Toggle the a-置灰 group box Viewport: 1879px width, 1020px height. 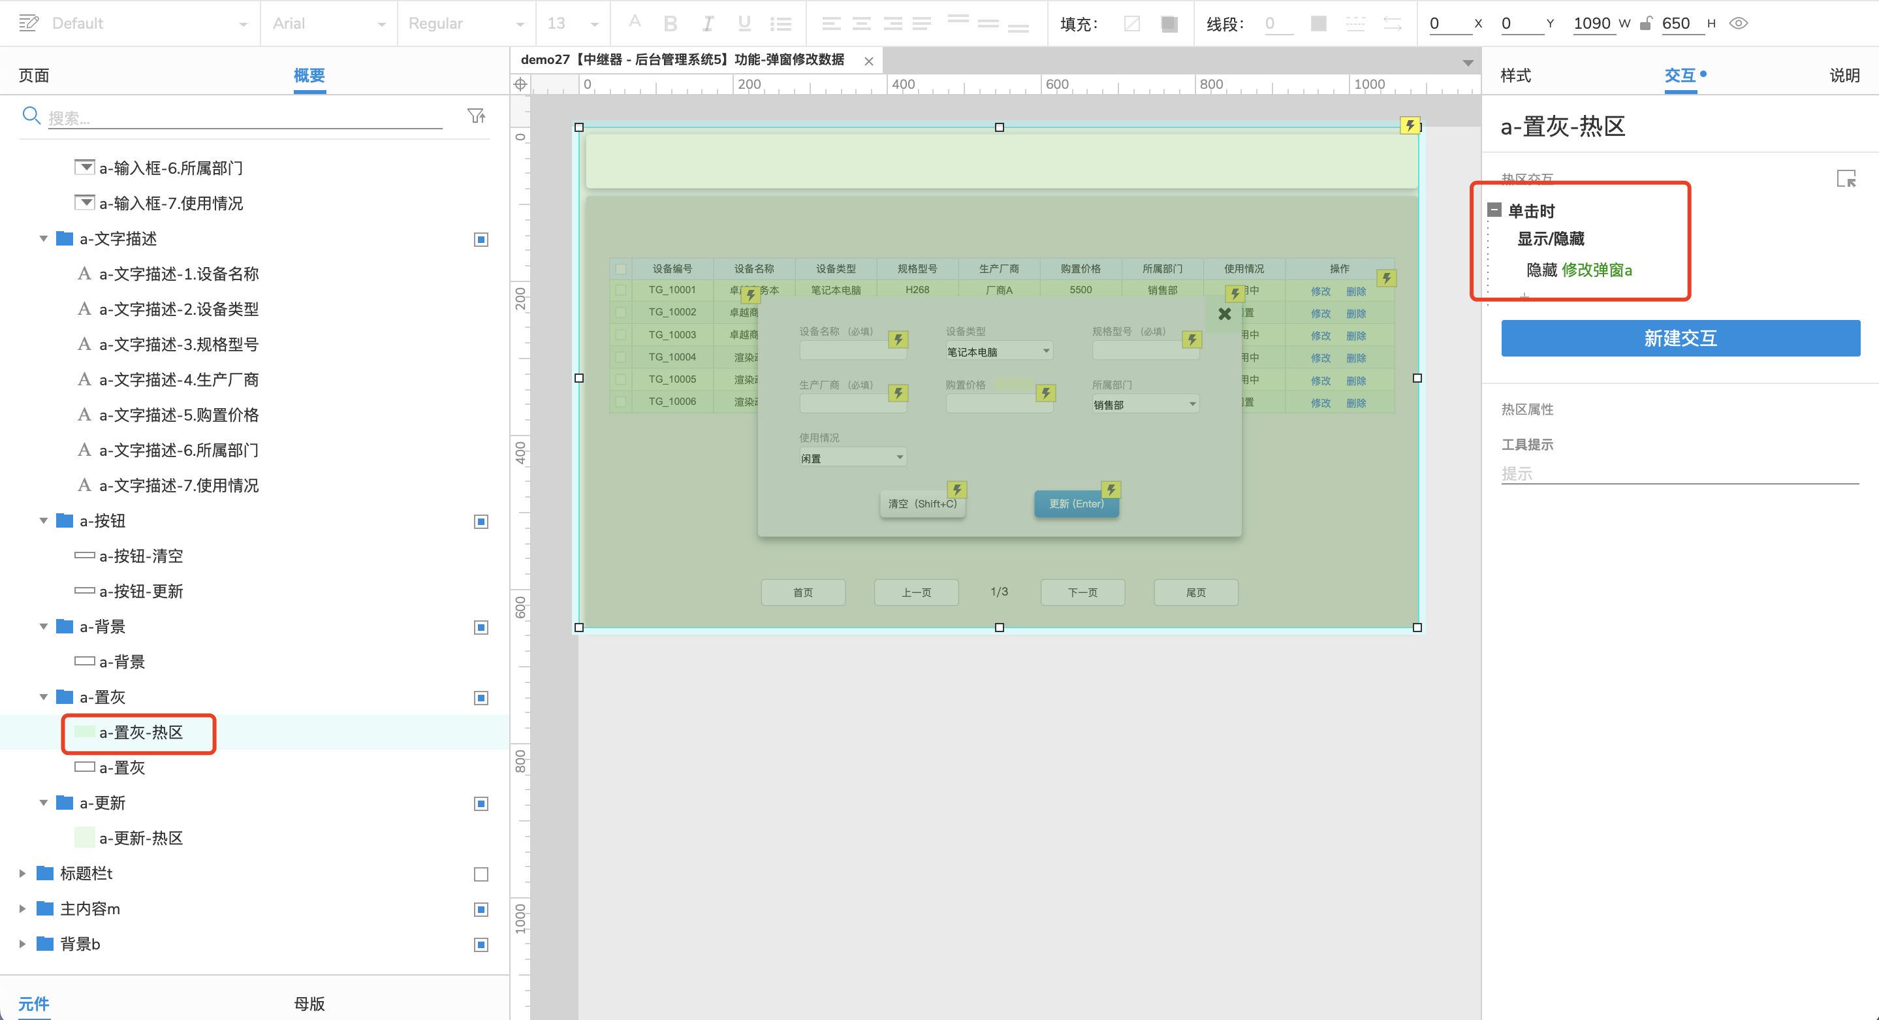(481, 698)
